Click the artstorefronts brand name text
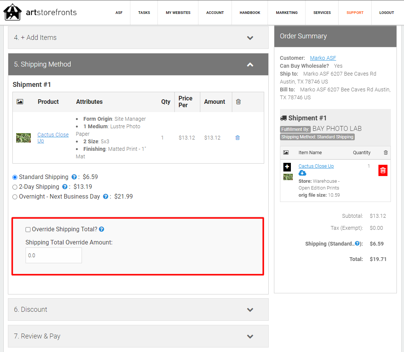 (51, 12)
